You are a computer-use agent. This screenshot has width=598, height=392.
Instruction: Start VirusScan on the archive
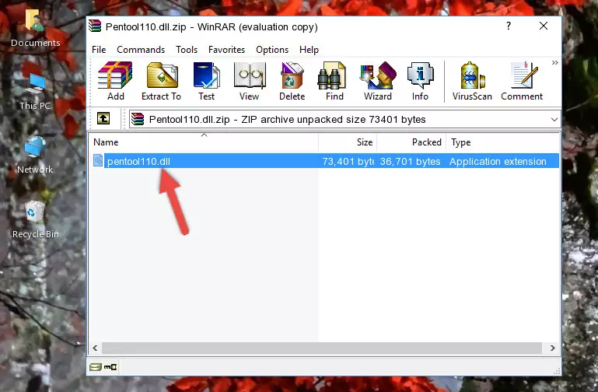(x=472, y=81)
